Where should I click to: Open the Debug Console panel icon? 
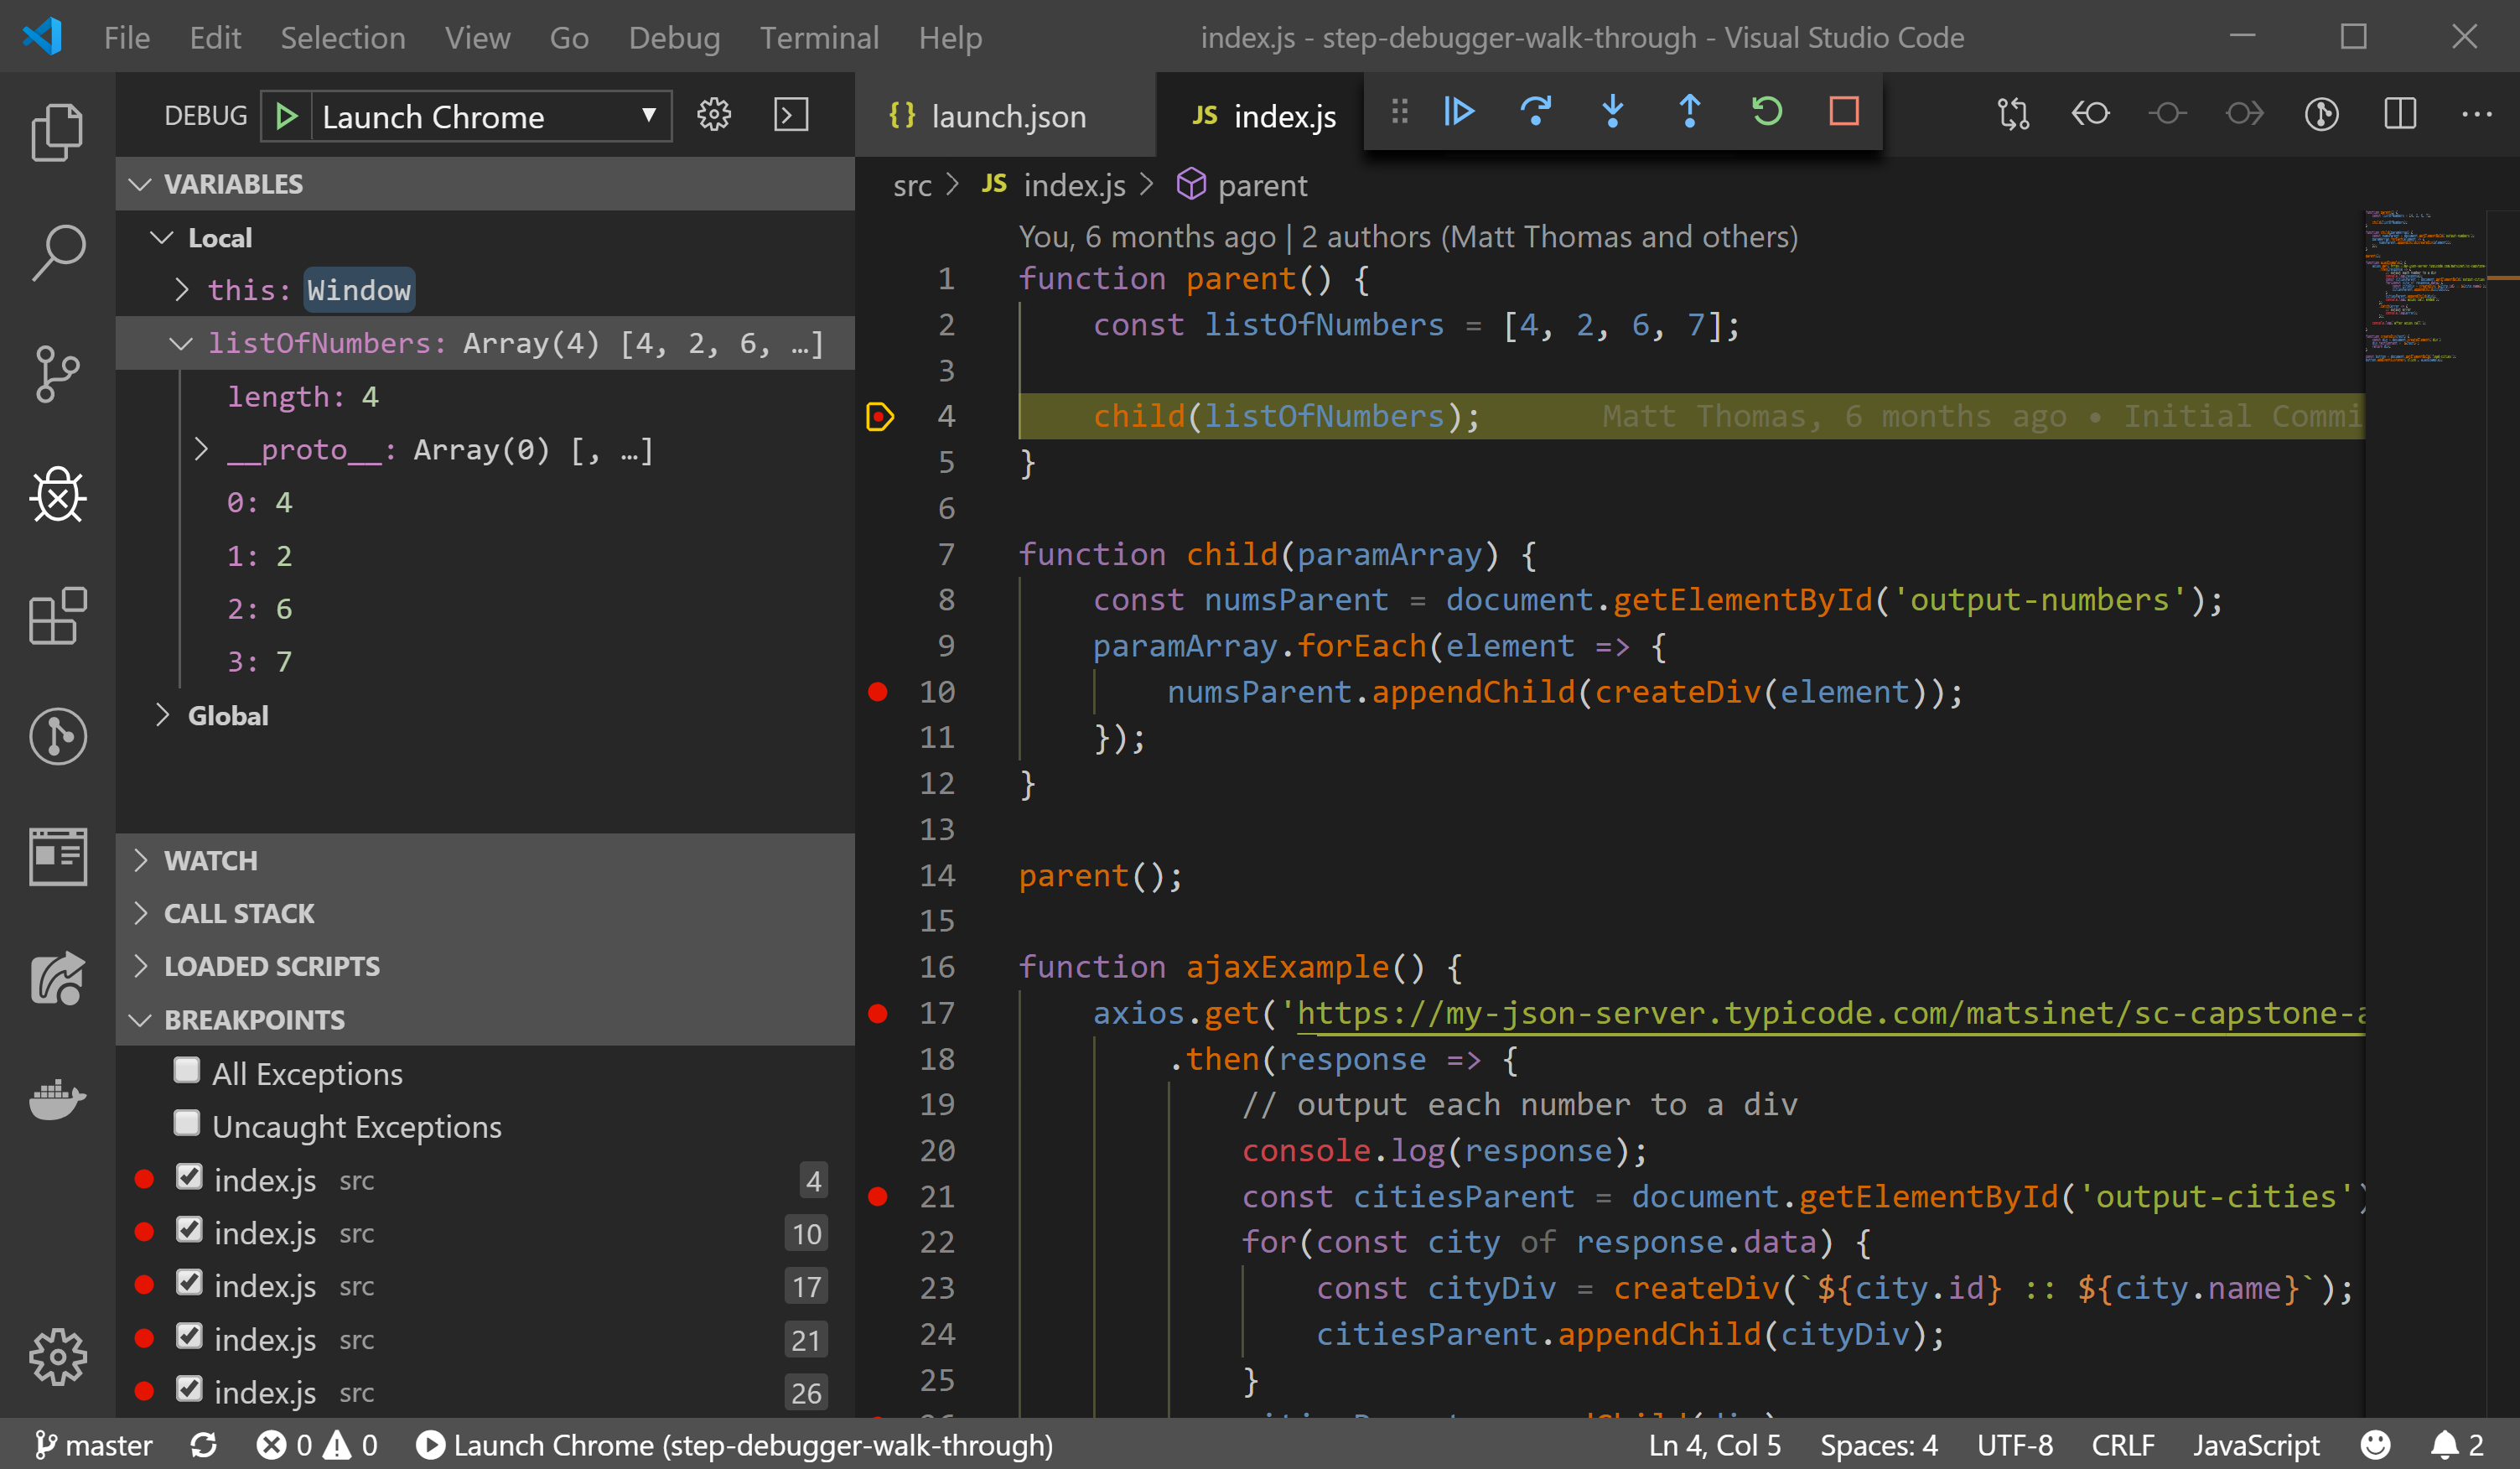791,115
